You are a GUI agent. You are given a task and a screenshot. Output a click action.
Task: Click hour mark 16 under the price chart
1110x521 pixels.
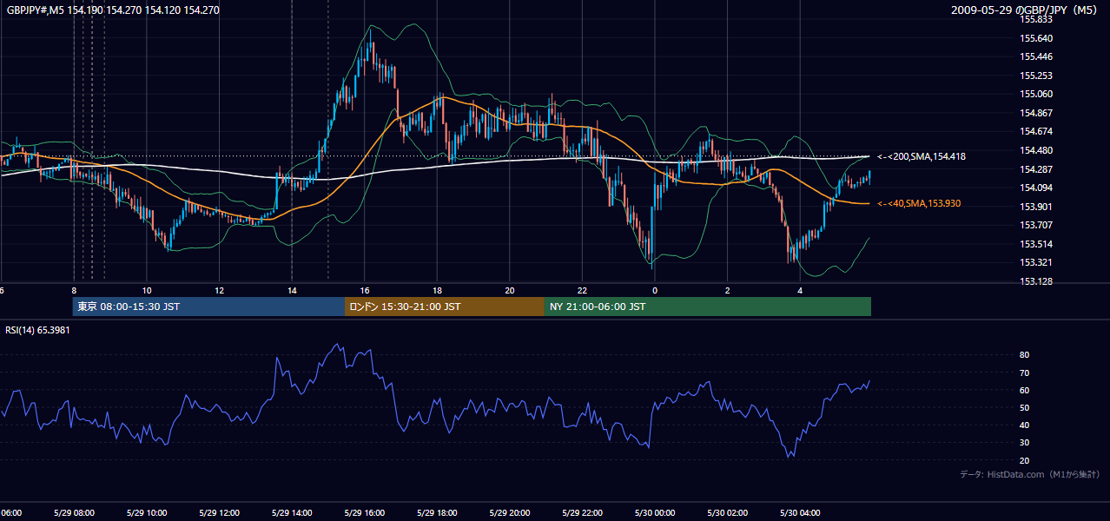(x=365, y=291)
